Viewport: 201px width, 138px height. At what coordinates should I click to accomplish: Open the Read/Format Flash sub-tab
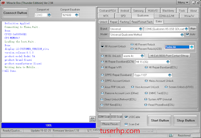pos(142,22)
